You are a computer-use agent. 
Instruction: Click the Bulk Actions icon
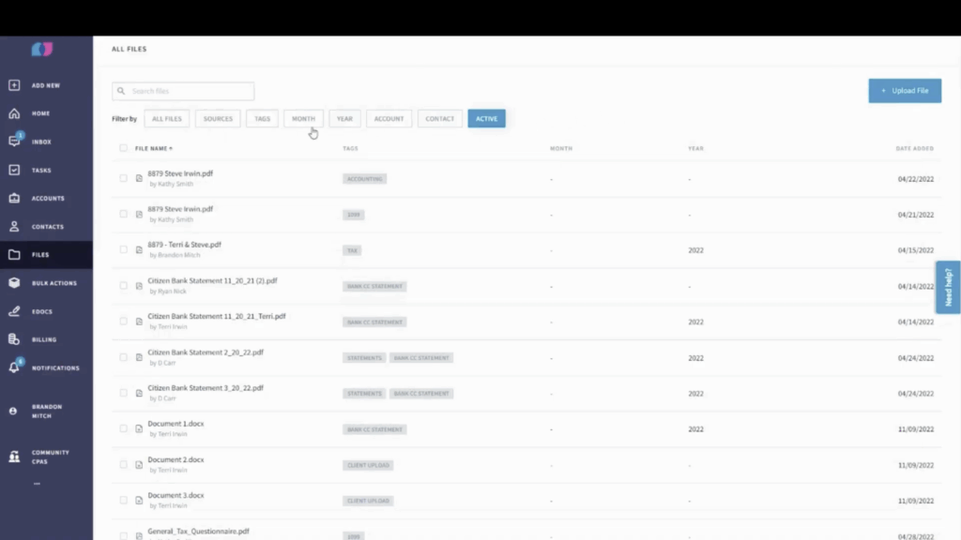[x=14, y=283]
